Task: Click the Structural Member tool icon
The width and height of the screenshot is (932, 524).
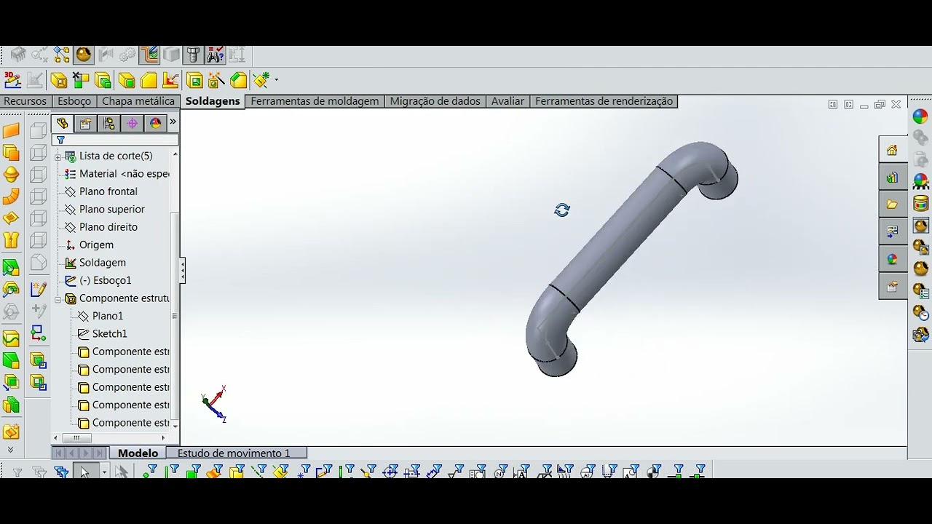Action: (59, 80)
